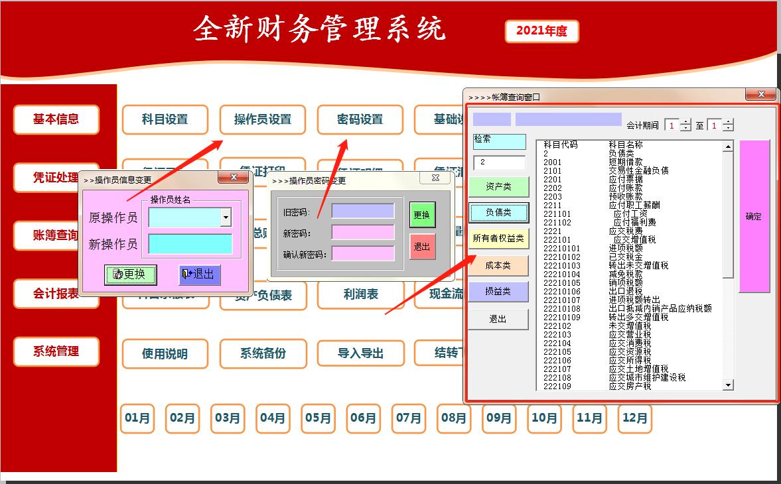Viewport: 781px width, 484px height.
Task: Open the 使用说明 help button
Action: pyautogui.click(x=165, y=354)
